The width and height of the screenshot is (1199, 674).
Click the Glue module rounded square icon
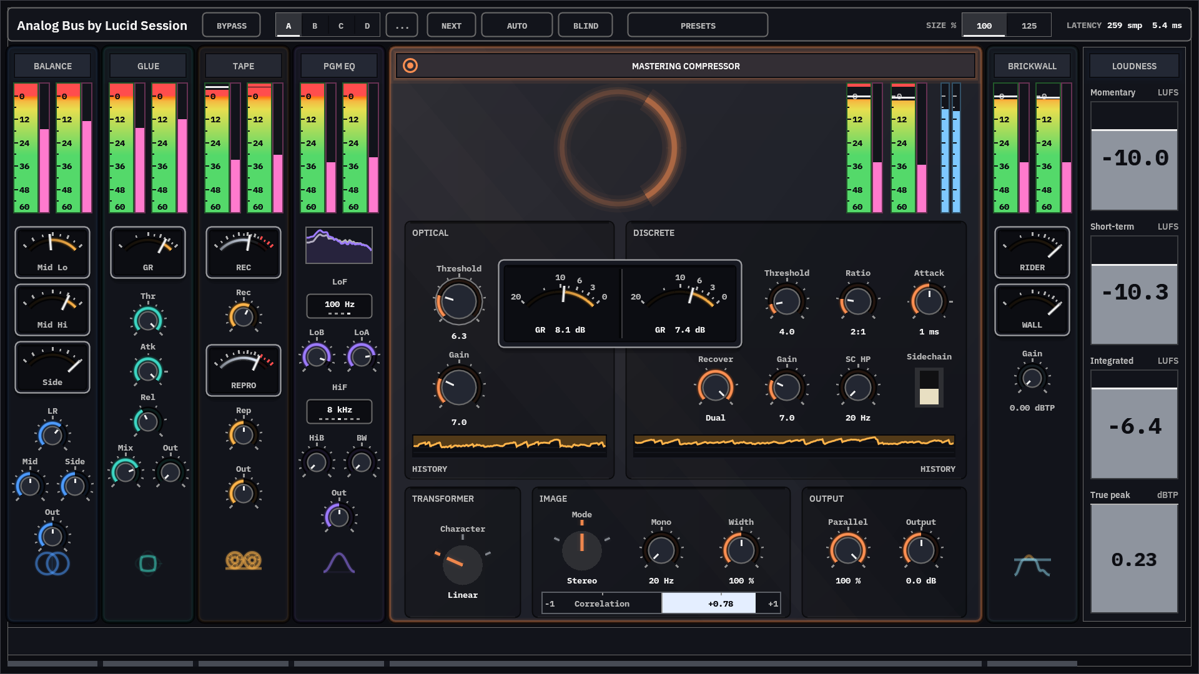(148, 564)
